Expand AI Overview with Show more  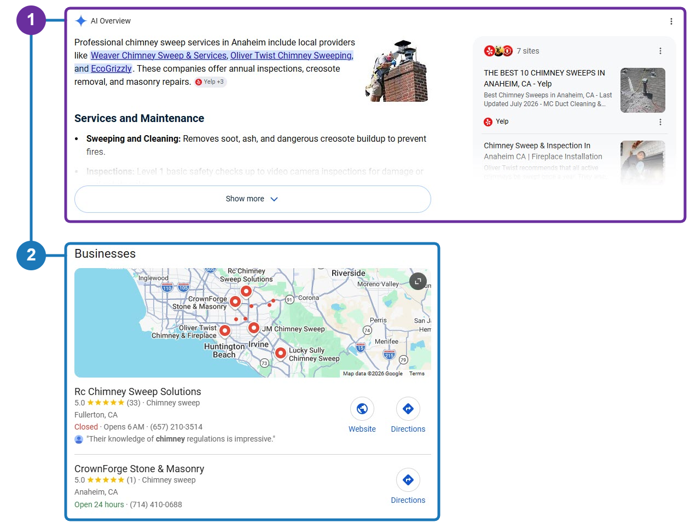[253, 199]
